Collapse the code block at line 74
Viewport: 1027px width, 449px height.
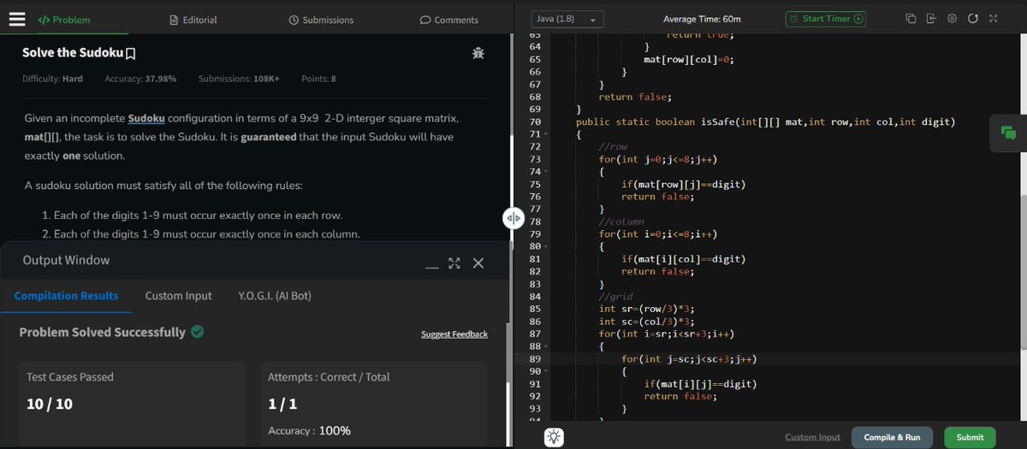point(546,173)
